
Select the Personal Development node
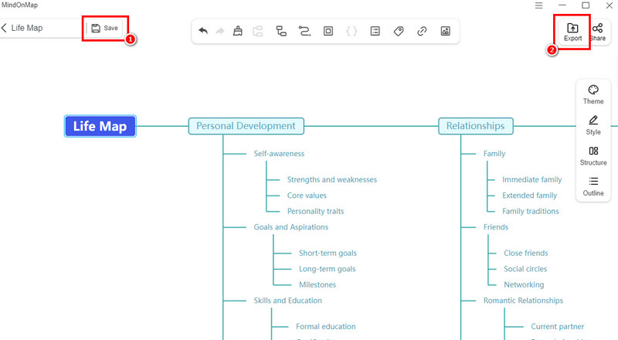tap(246, 126)
